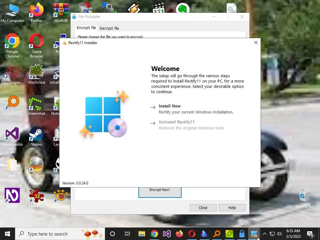Switch to Decrypt file tab in File Encrypter
The height and width of the screenshot is (240, 320).
click(x=109, y=28)
